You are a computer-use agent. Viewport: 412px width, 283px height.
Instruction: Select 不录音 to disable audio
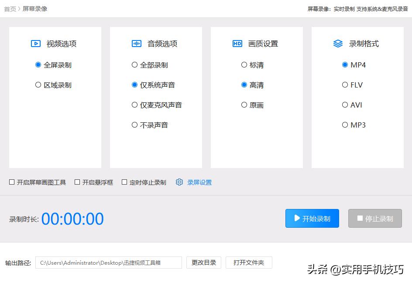[x=134, y=125]
